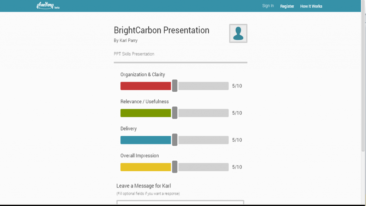Select the BrightCarbon Presentation title
The height and width of the screenshot is (206, 366).
[x=162, y=30]
